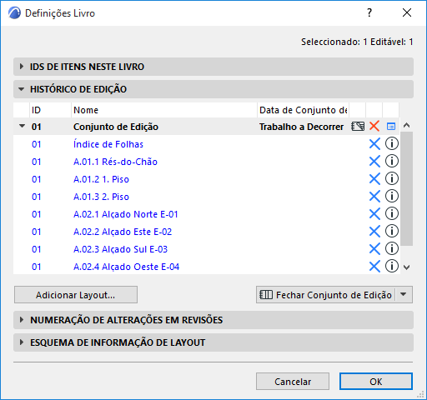This screenshot has height=400, width=427.
Task: Click the scroll down arrow of the list
Action: (x=407, y=267)
